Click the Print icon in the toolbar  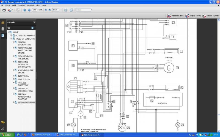click(4, 10)
